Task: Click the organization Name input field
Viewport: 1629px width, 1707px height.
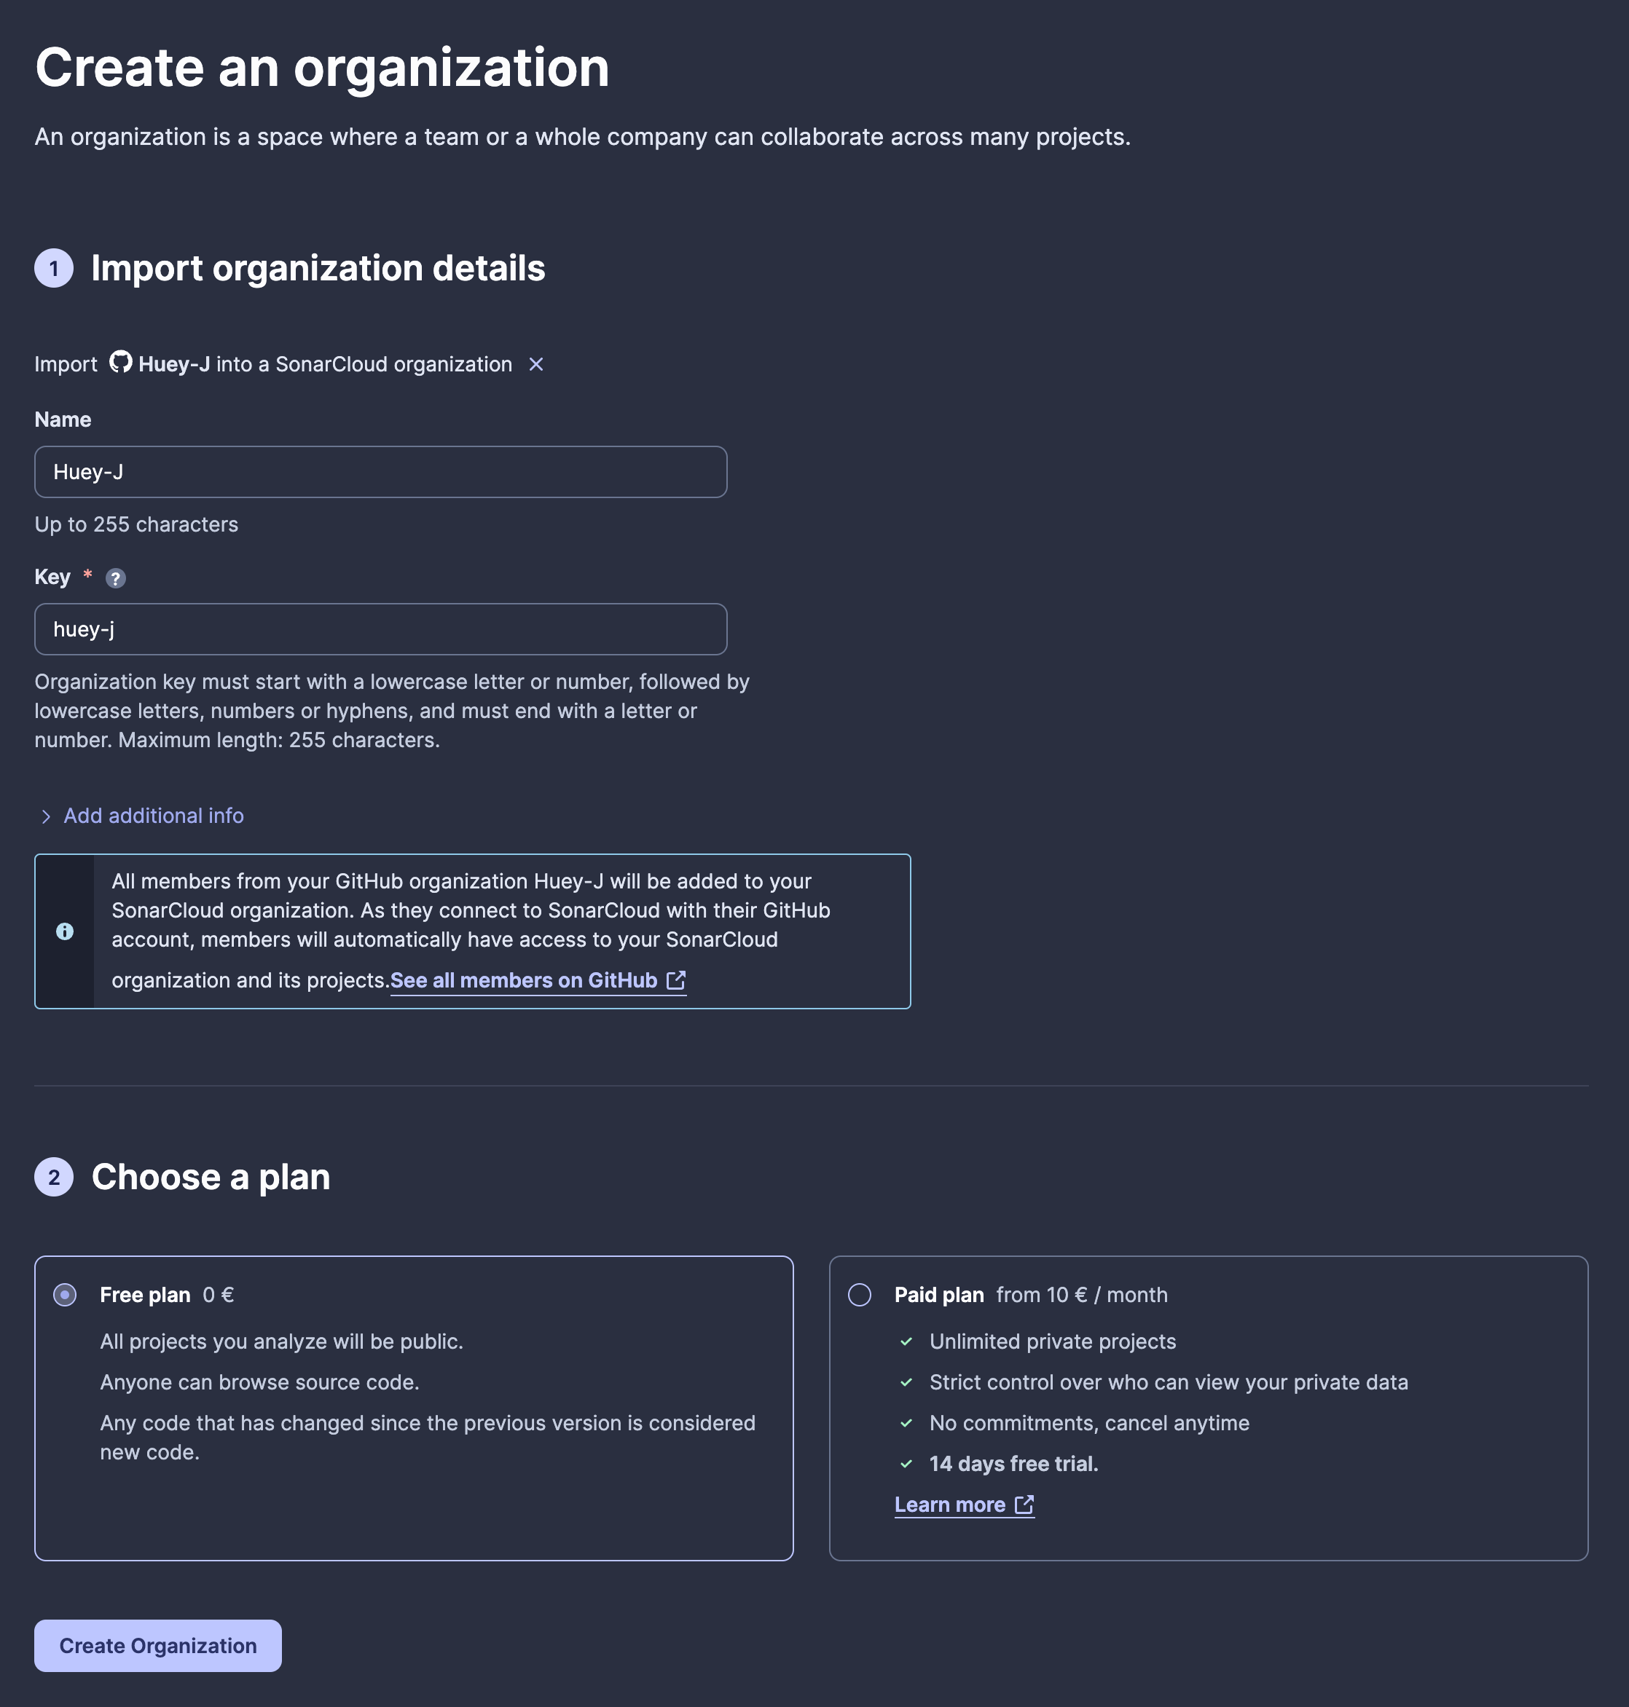Action: 380,472
